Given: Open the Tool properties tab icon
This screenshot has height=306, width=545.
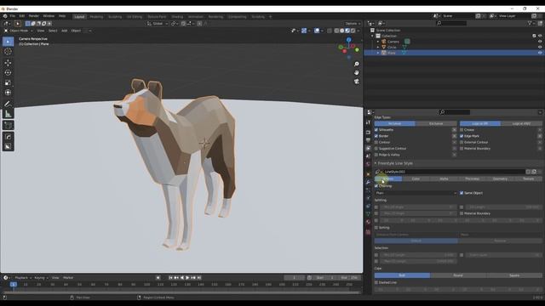Looking at the screenshot, I should click(x=368, y=122).
